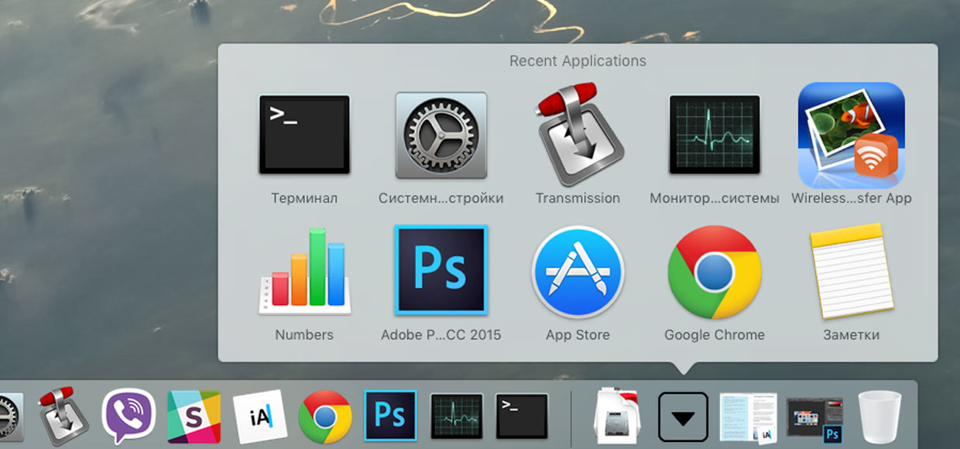Screen dimensions: 960x449
Task: Click the Activity Monitor icon in the Dock
Action: [456, 416]
